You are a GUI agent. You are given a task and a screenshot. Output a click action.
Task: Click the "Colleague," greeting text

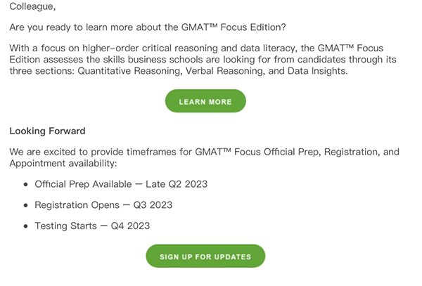tap(32, 7)
